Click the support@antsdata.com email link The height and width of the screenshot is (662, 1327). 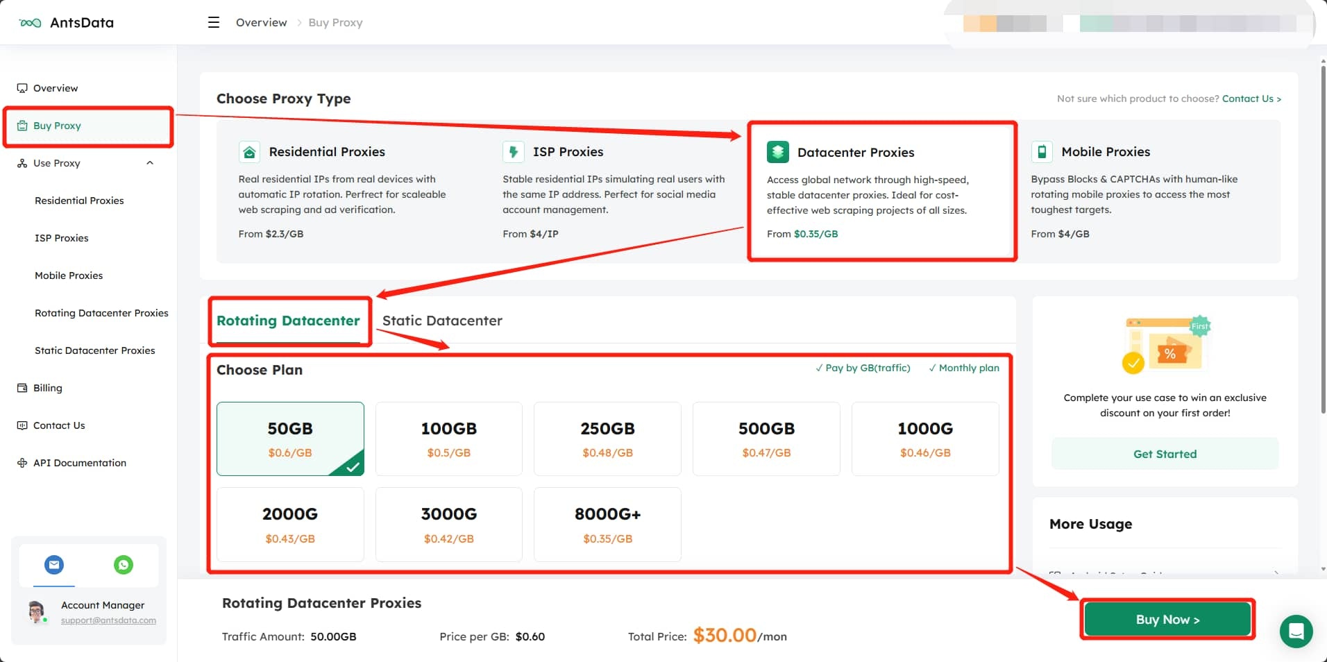tap(108, 620)
